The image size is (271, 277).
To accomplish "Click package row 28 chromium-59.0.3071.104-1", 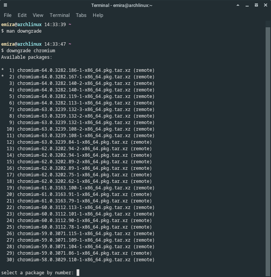I will (80, 247).
